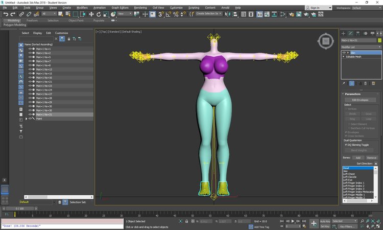This screenshot has width=383, height=230.
Task: Click the Undo arrow icon
Action: (6, 14)
